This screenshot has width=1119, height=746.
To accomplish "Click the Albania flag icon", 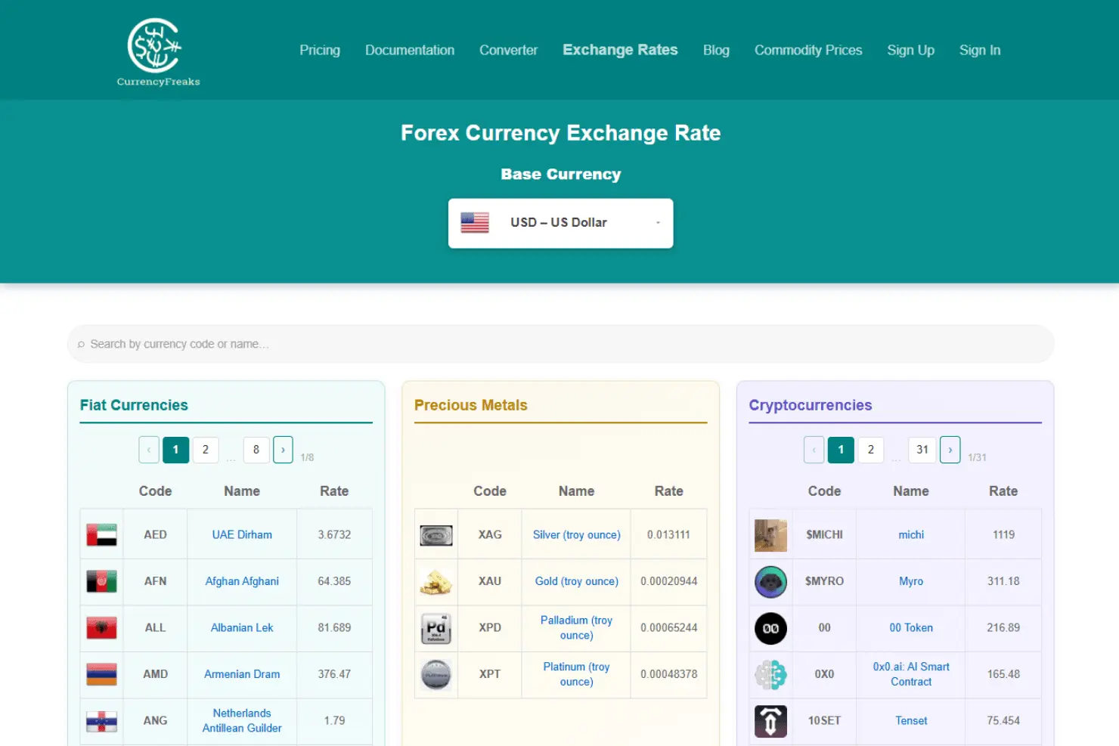I will click(x=101, y=627).
